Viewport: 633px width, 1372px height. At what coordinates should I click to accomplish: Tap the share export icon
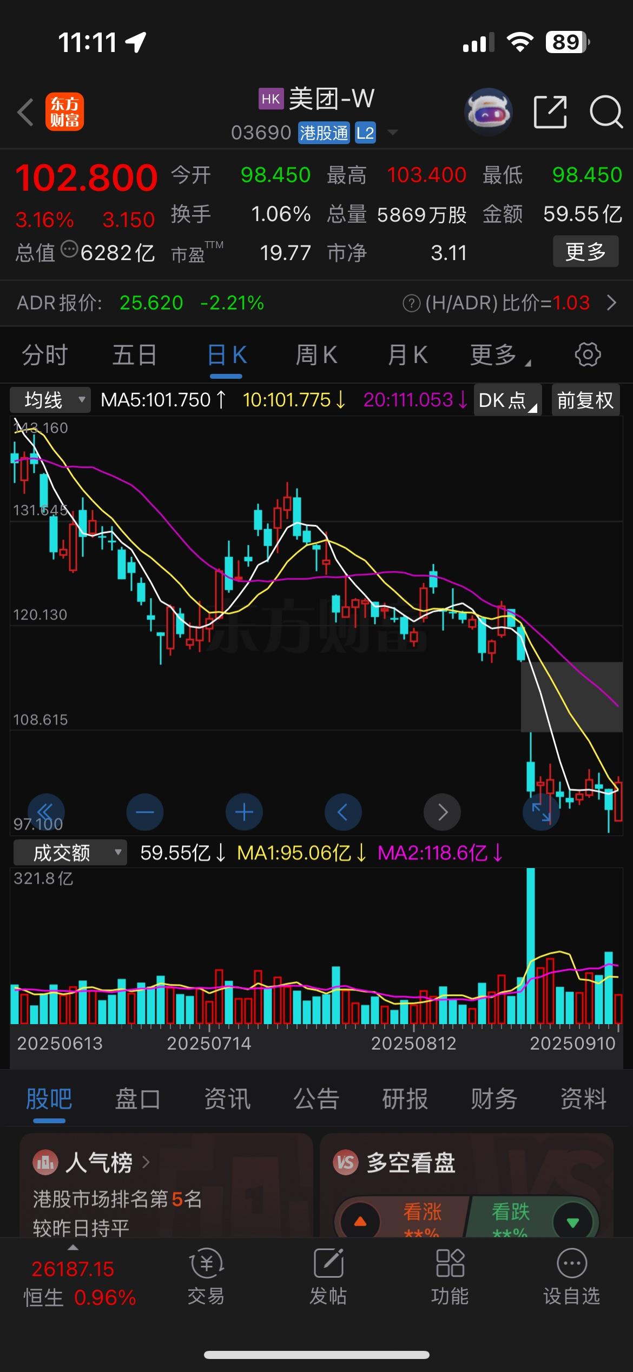[550, 112]
